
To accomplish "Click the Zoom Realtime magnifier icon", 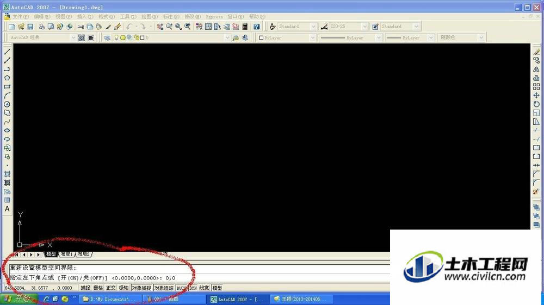I will 169,27.
